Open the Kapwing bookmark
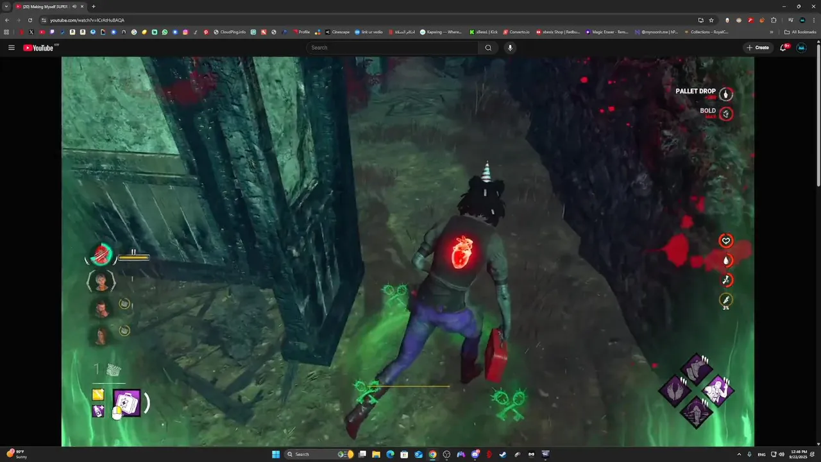 [x=441, y=32]
